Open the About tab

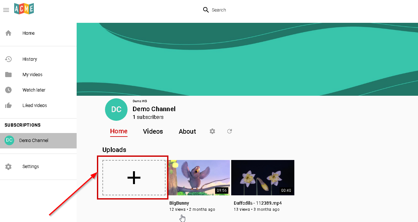(187, 131)
